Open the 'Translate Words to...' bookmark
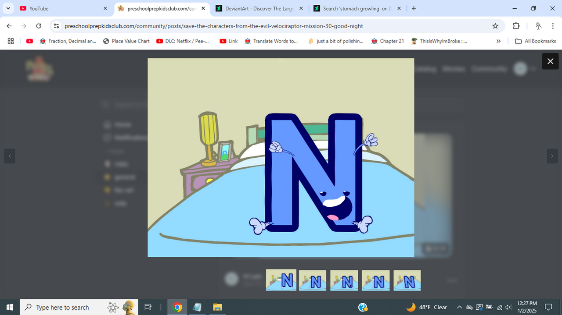562x315 pixels. coord(271,41)
